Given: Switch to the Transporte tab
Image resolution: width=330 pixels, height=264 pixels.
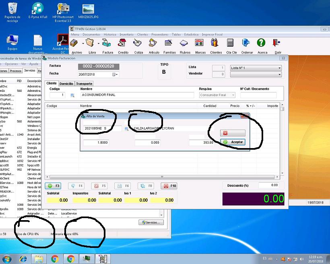Looking at the screenshot, I should [x=85, y=84].
